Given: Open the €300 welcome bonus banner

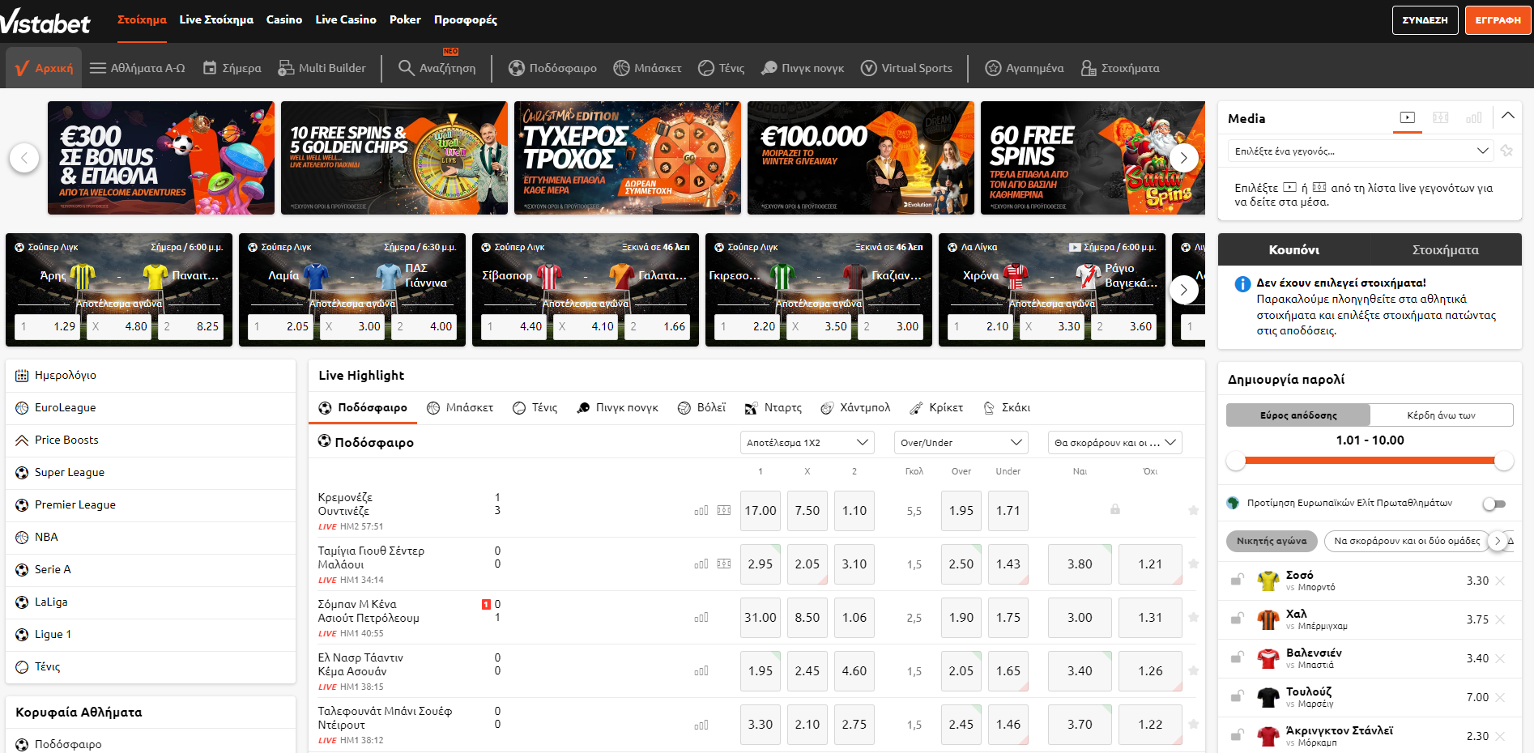Looking at the screenshot, I should point(161,158).
